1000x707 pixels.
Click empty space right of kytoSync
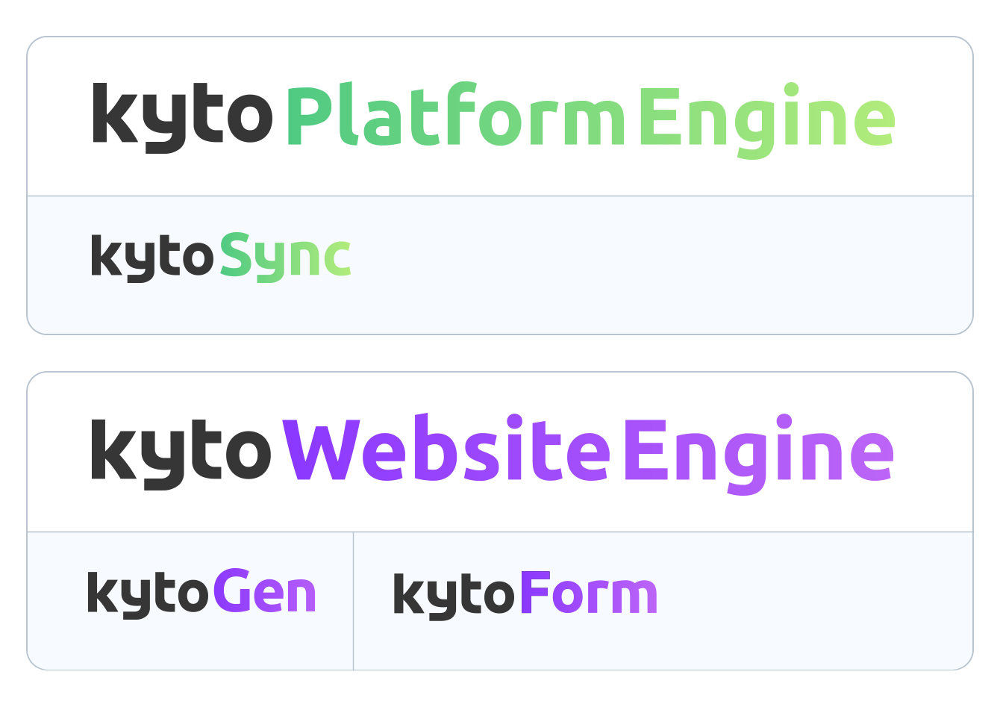660,265
